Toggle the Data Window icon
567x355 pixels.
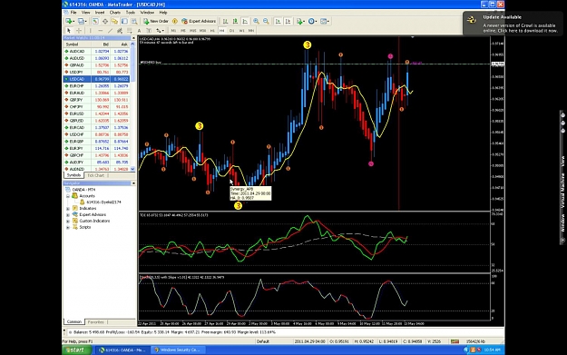(x=105, y=22)
